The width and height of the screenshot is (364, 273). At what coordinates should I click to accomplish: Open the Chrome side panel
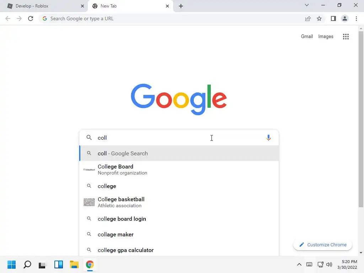333,18
